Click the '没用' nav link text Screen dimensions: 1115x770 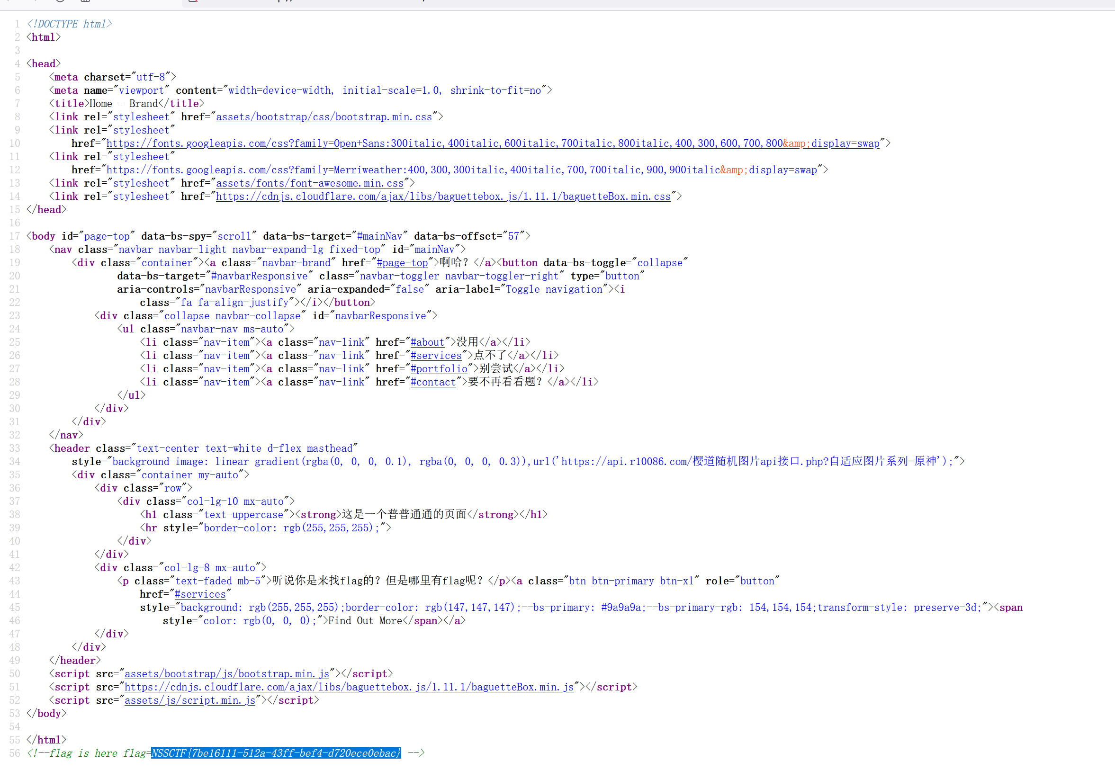[468, 342]
